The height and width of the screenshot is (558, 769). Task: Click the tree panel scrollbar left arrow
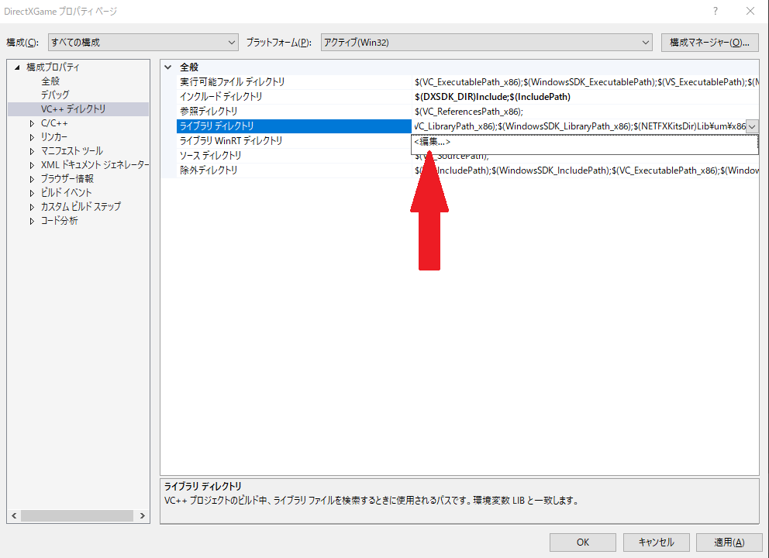tap(14, 515)
